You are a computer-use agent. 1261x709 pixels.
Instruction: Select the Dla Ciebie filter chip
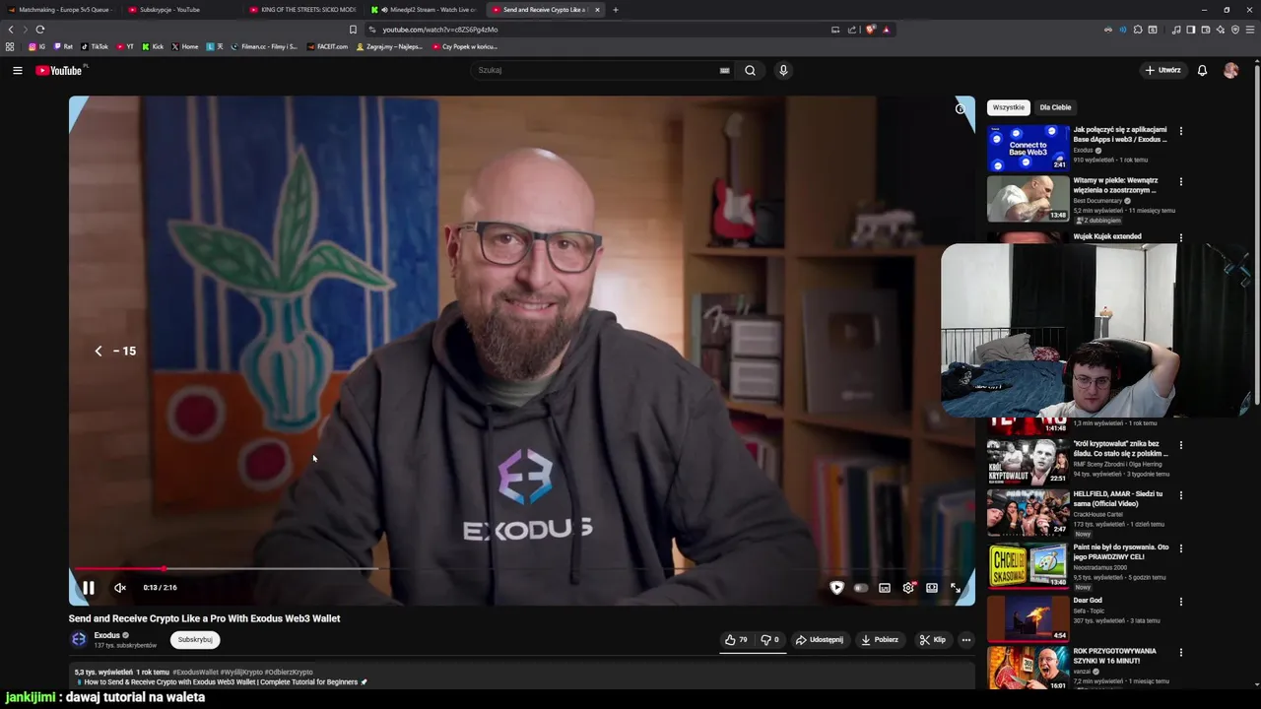(x=1055, y=107)
